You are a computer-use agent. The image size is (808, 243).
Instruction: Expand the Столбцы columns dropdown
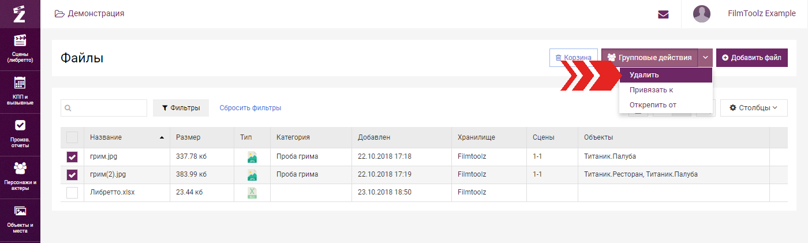point(754,108)
